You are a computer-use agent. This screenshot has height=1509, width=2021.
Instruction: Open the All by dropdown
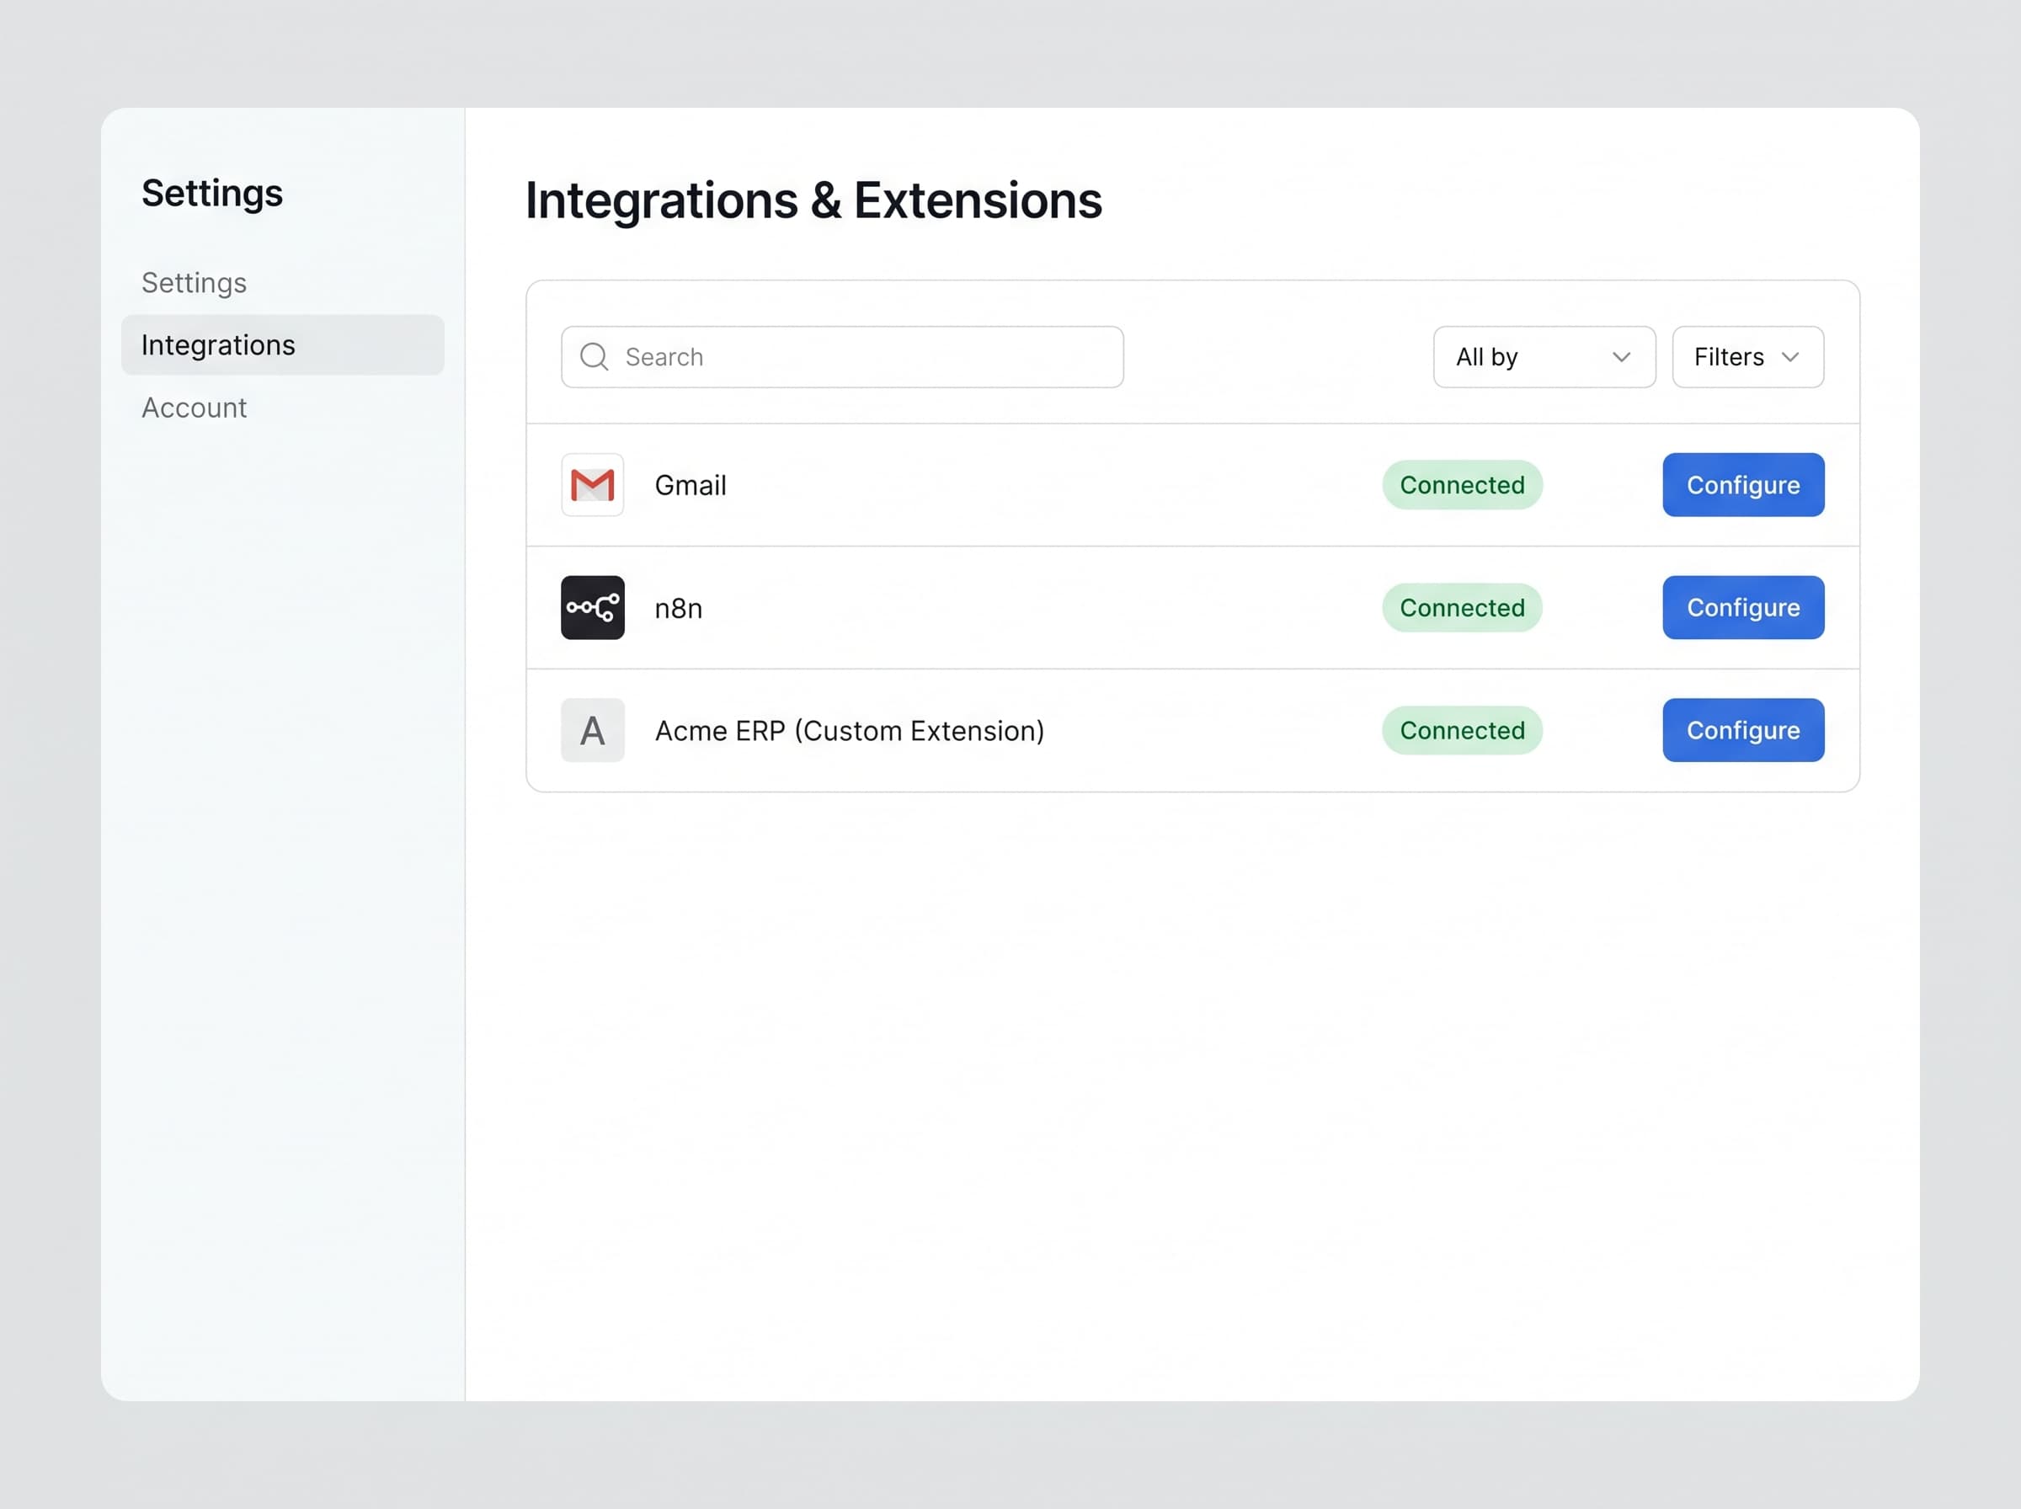(1544, 357)
